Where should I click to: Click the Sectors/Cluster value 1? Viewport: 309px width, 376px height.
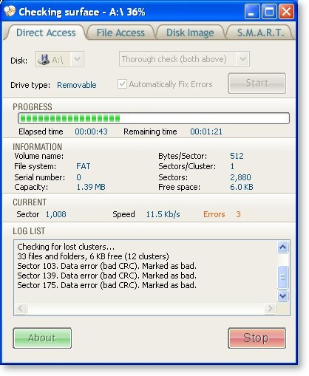pos(232,166)
